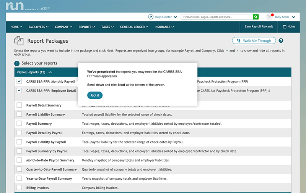Viewport: 306px width, 193px height.
Task: Open the Taxes menu
Action: [107, 27]
